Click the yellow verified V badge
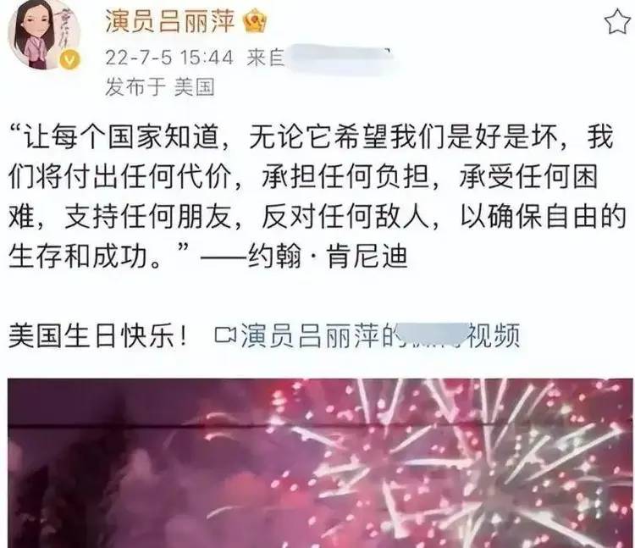Image resolution: width=635 pixels, height=548 pixels. pos(70,60)
